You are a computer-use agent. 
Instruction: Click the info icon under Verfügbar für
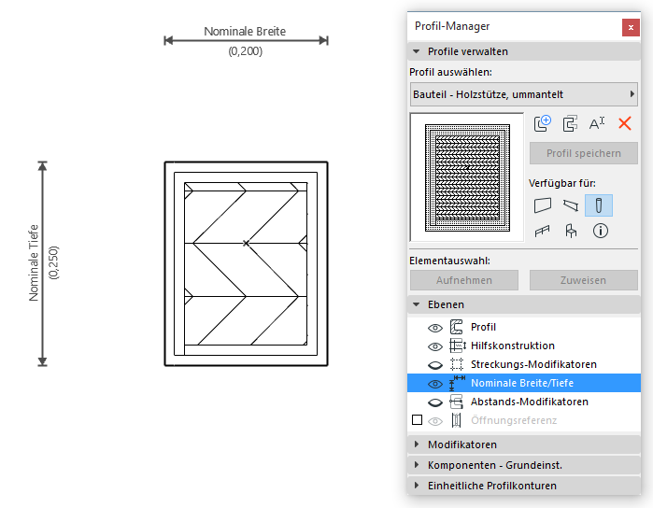600,231
